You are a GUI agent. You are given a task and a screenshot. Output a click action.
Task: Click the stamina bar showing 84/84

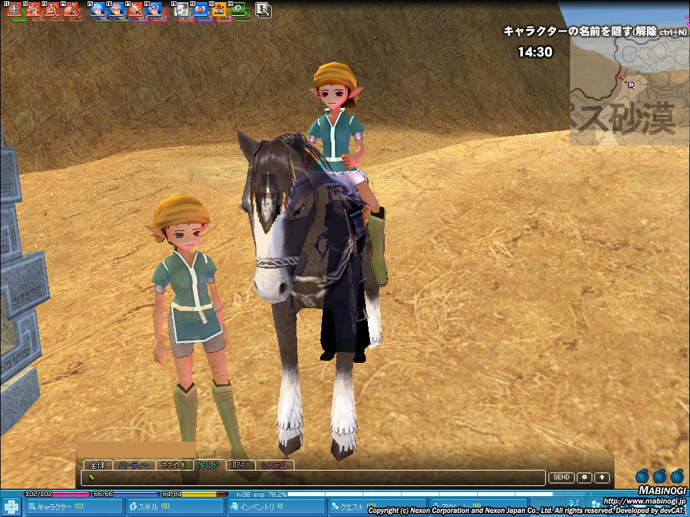click(x=194, y=494)
